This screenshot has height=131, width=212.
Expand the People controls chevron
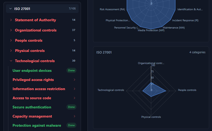click(x=11, y=40)
